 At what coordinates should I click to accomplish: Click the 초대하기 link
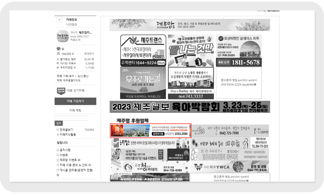pyautogui.click(x=89, y=54)
